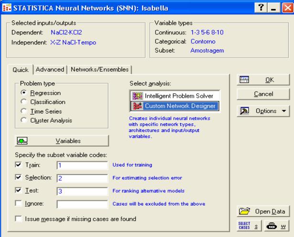294x237 pixels.
Task: Select Intelligent Problem Solver analysis entry
Action: coord(175,96)
